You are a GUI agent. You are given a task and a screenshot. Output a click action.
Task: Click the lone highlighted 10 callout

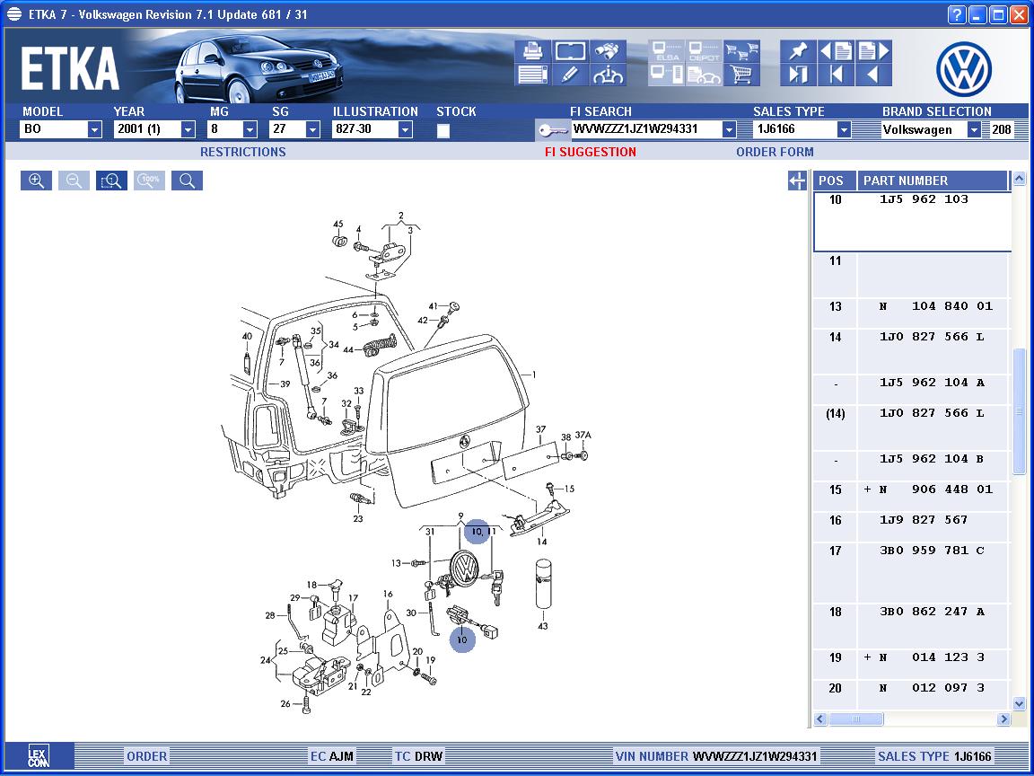click(462, 639)
